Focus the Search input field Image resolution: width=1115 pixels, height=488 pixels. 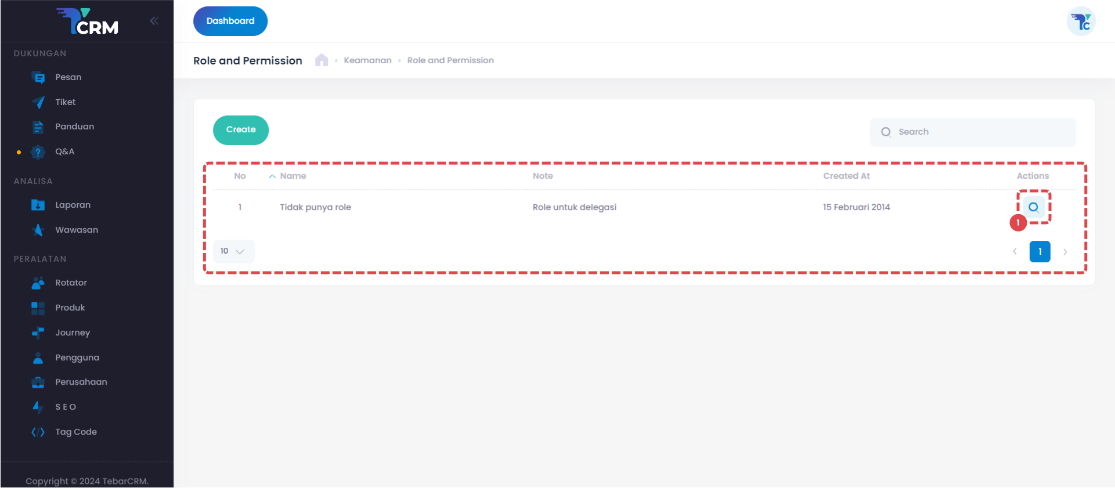tap(981, 132)
